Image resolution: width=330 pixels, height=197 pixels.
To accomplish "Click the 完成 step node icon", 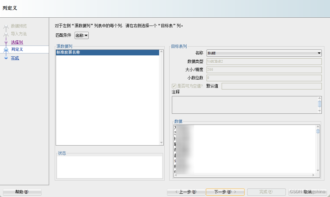I will pos(6,57).
